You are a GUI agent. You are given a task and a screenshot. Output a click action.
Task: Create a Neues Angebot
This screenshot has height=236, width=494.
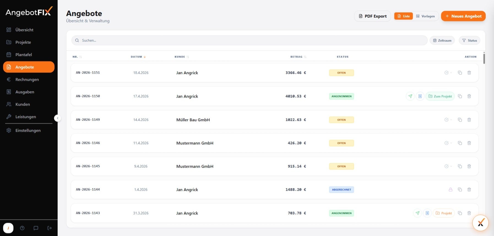[x=463, y=16]
